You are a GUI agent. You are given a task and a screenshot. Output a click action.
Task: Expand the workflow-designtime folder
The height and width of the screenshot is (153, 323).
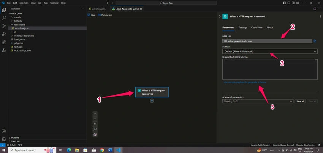(24, 36)
